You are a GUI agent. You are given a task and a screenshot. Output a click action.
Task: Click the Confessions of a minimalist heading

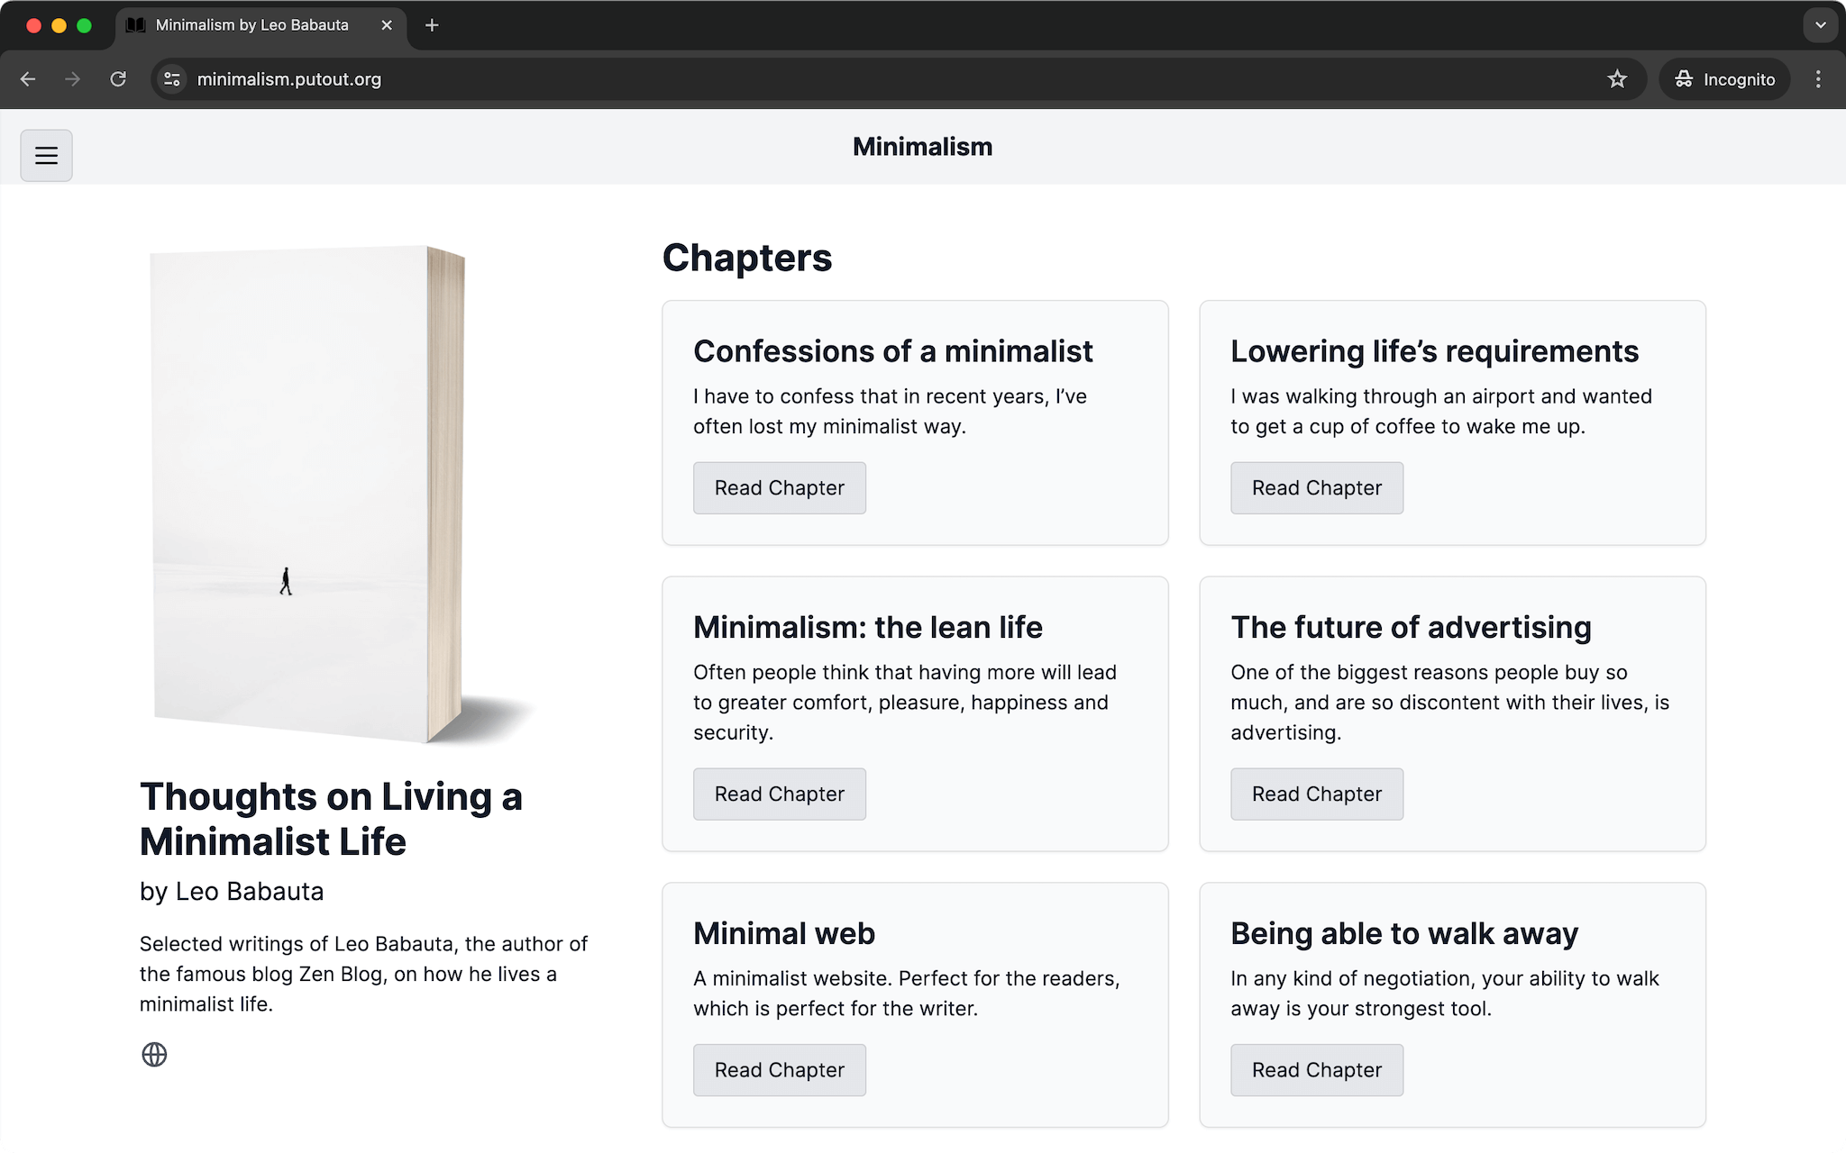892,351
